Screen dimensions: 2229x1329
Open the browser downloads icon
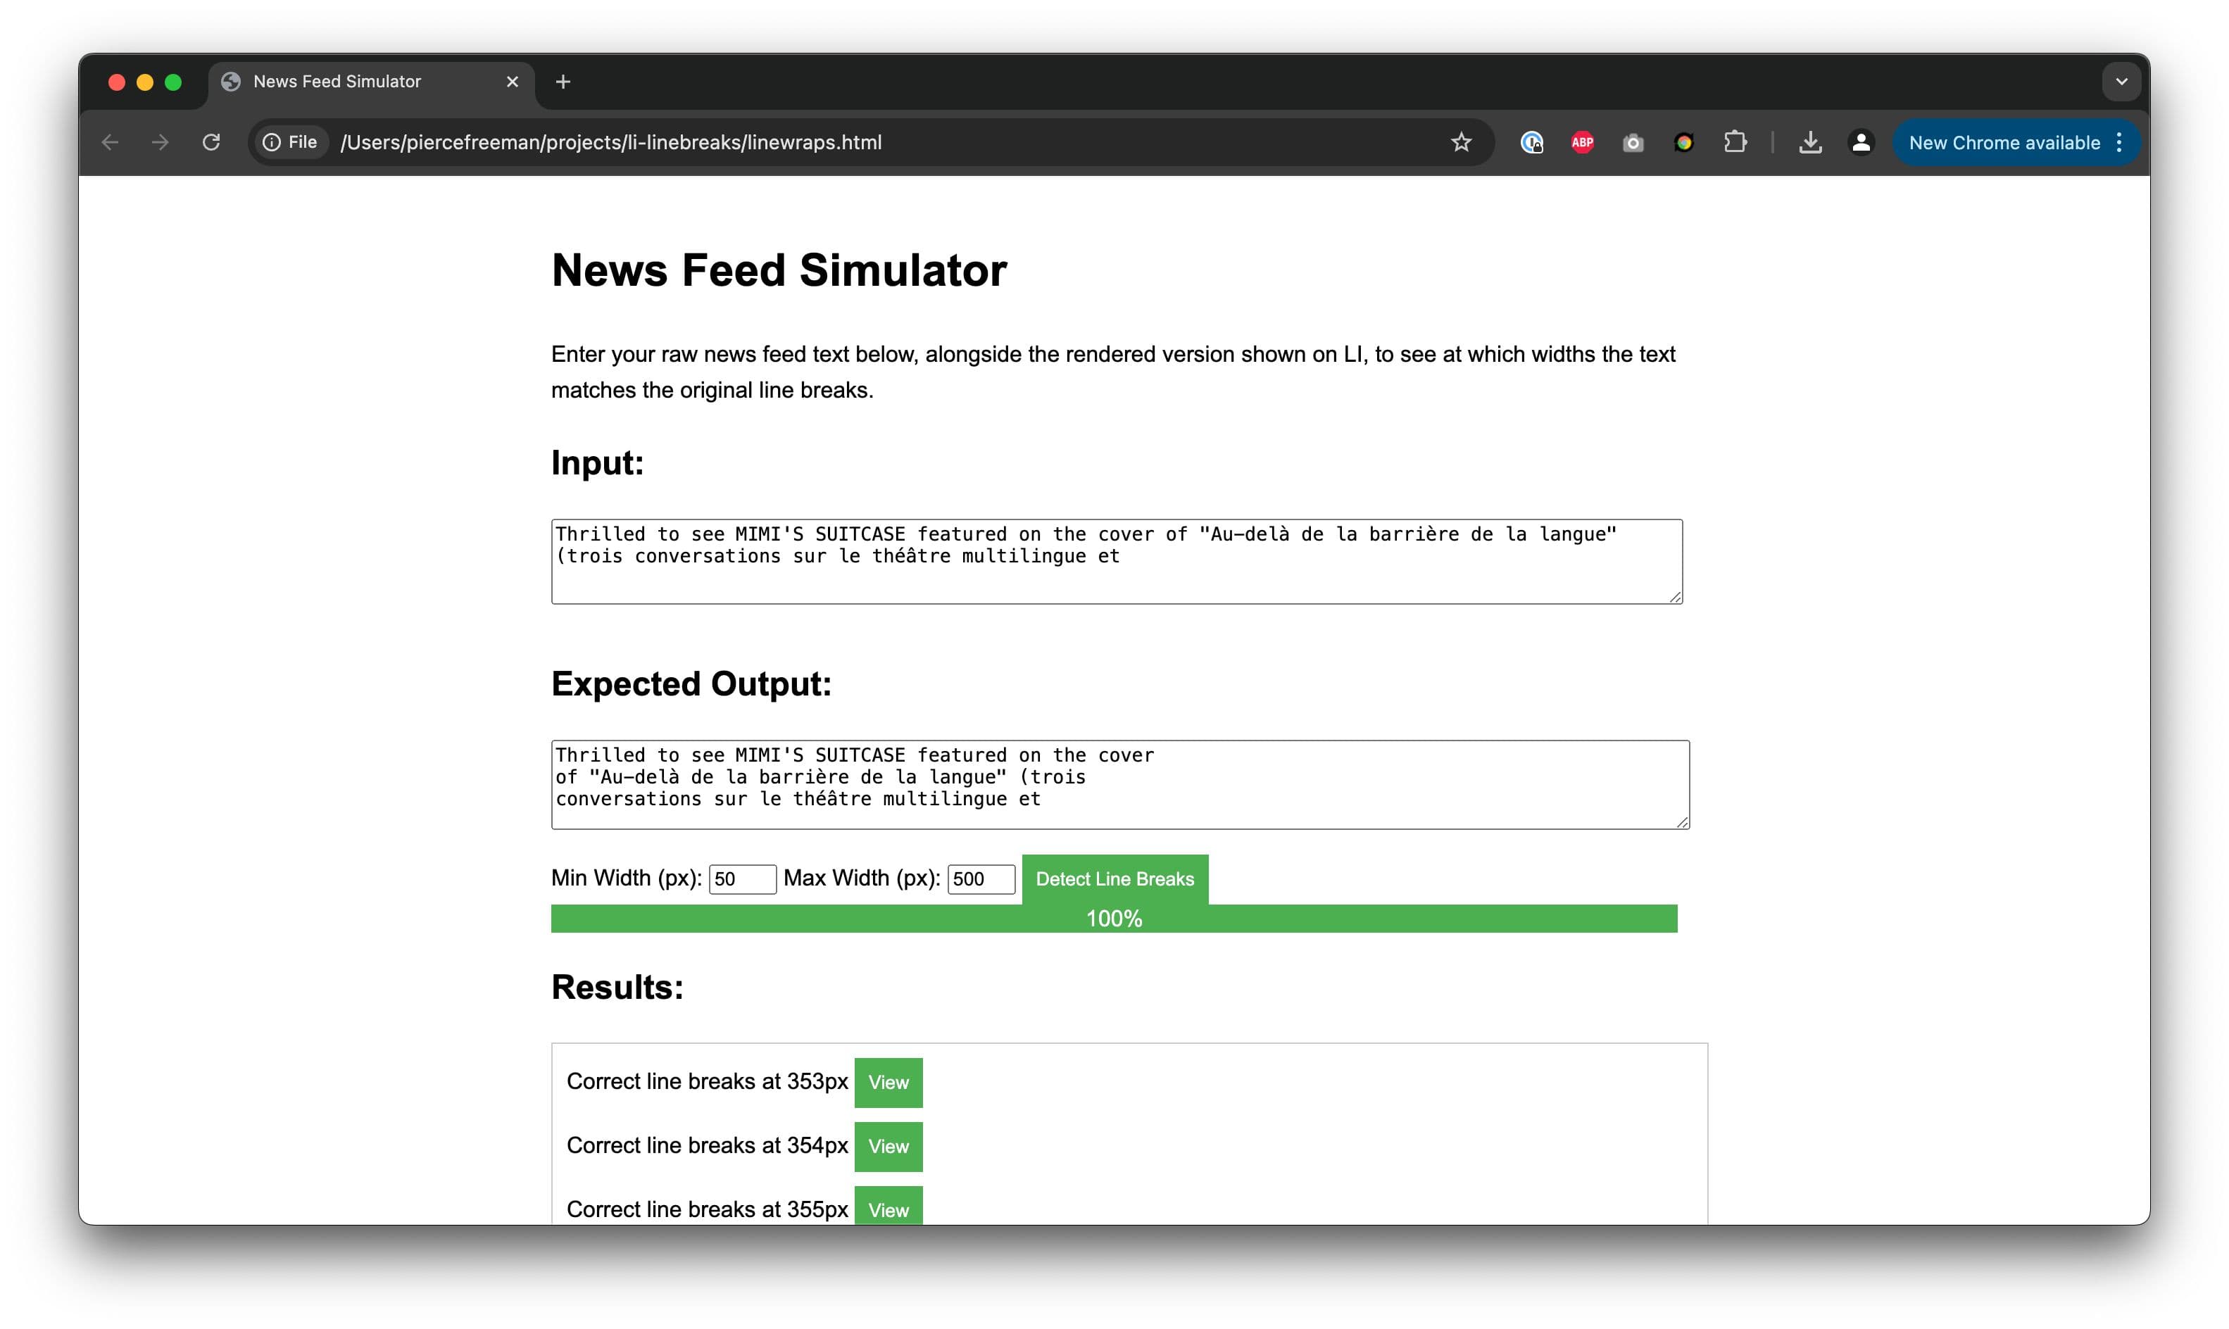[x=1810, y=142]
